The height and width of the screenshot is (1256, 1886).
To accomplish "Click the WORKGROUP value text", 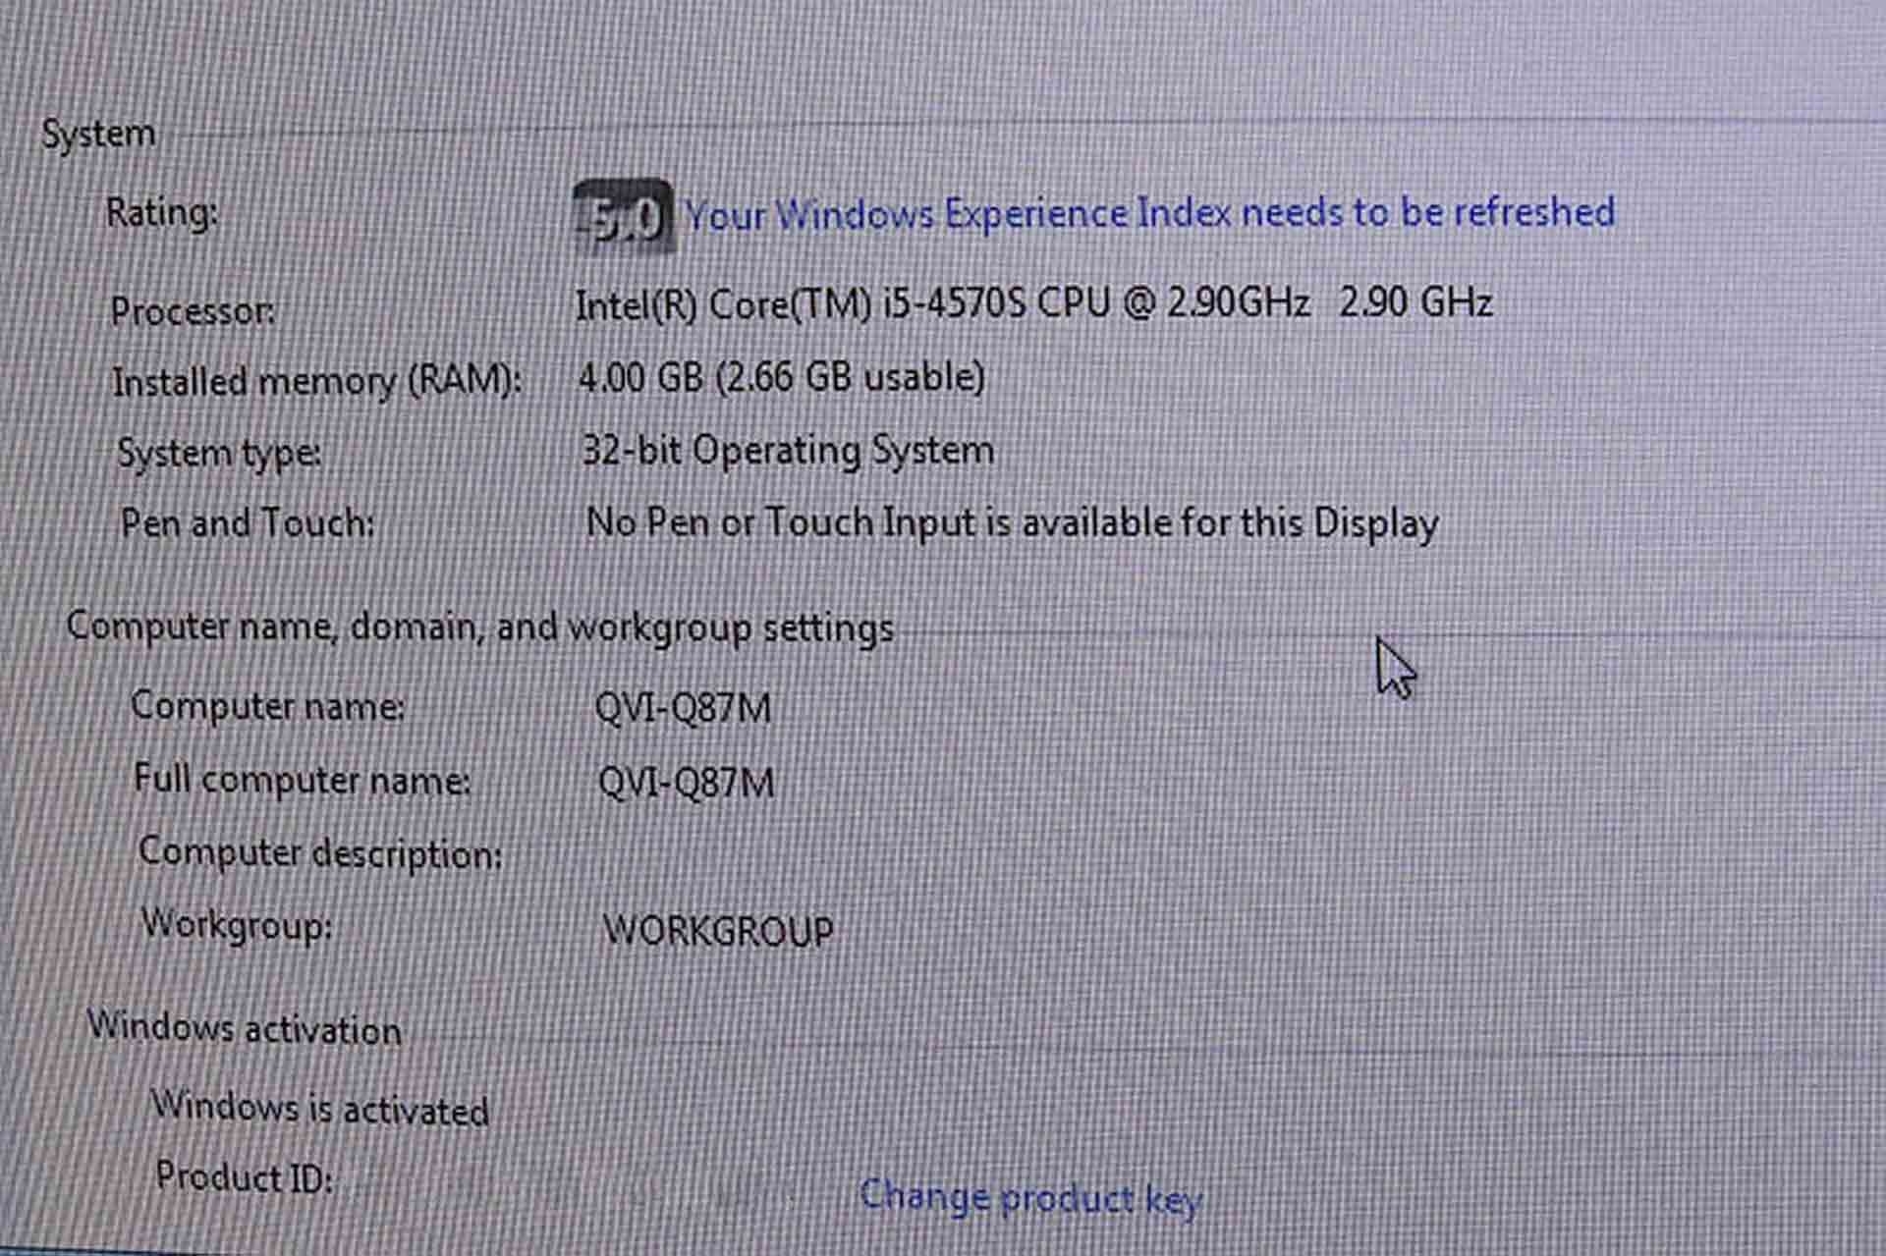I will point(718,931).
